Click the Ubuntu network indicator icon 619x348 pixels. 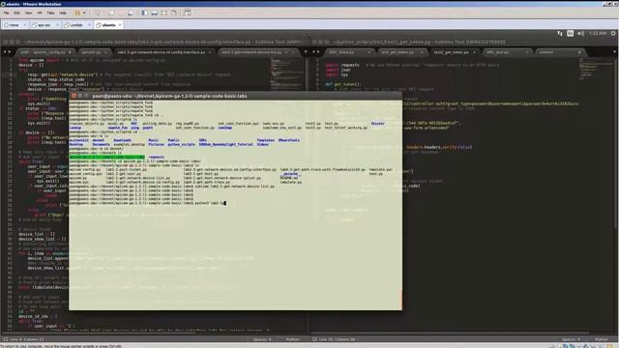[x=560, y=34]
